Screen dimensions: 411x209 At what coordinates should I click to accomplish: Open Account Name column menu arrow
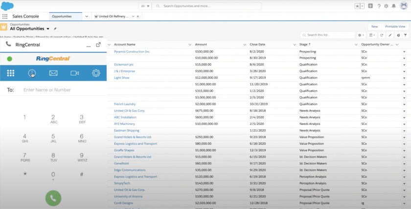190,45
